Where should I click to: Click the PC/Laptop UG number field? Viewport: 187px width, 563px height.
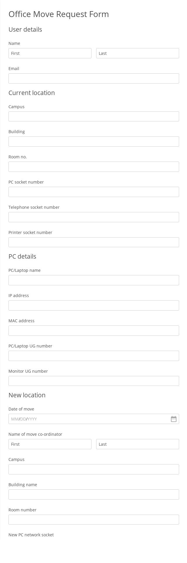tap(93, 356)
